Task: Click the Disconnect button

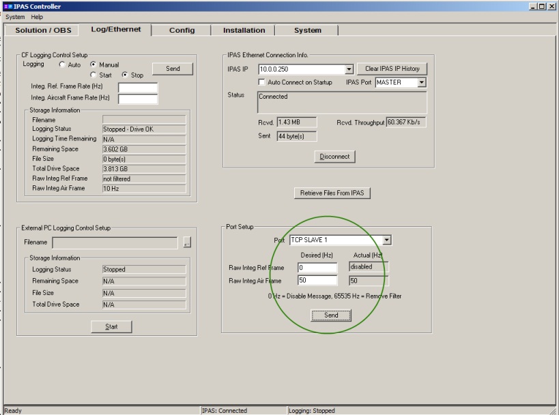Action: (x=334, y=157)
